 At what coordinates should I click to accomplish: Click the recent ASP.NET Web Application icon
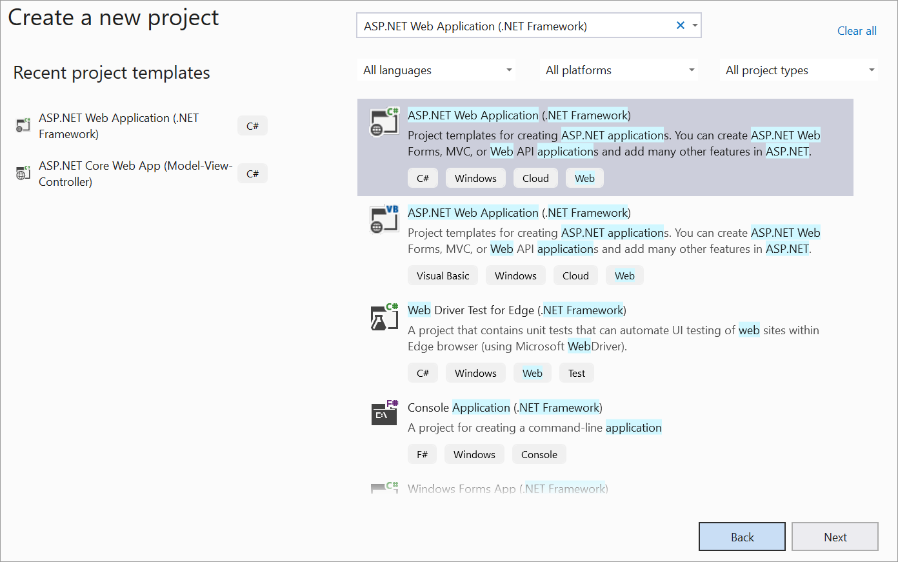click(23, 125)
